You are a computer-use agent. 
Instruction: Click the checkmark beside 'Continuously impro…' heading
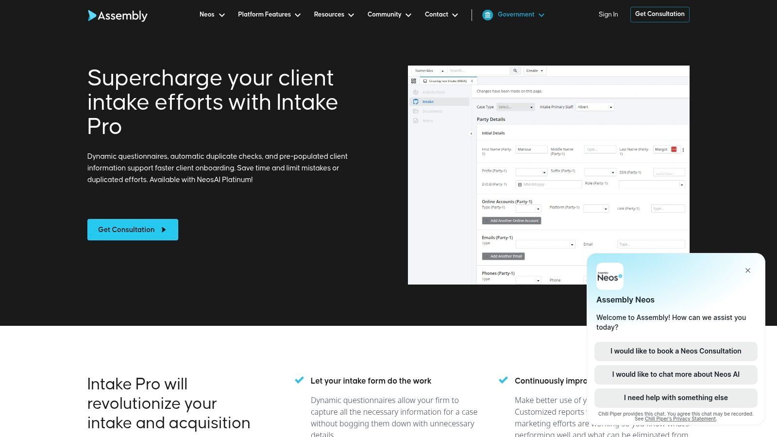tap(503, 380)
